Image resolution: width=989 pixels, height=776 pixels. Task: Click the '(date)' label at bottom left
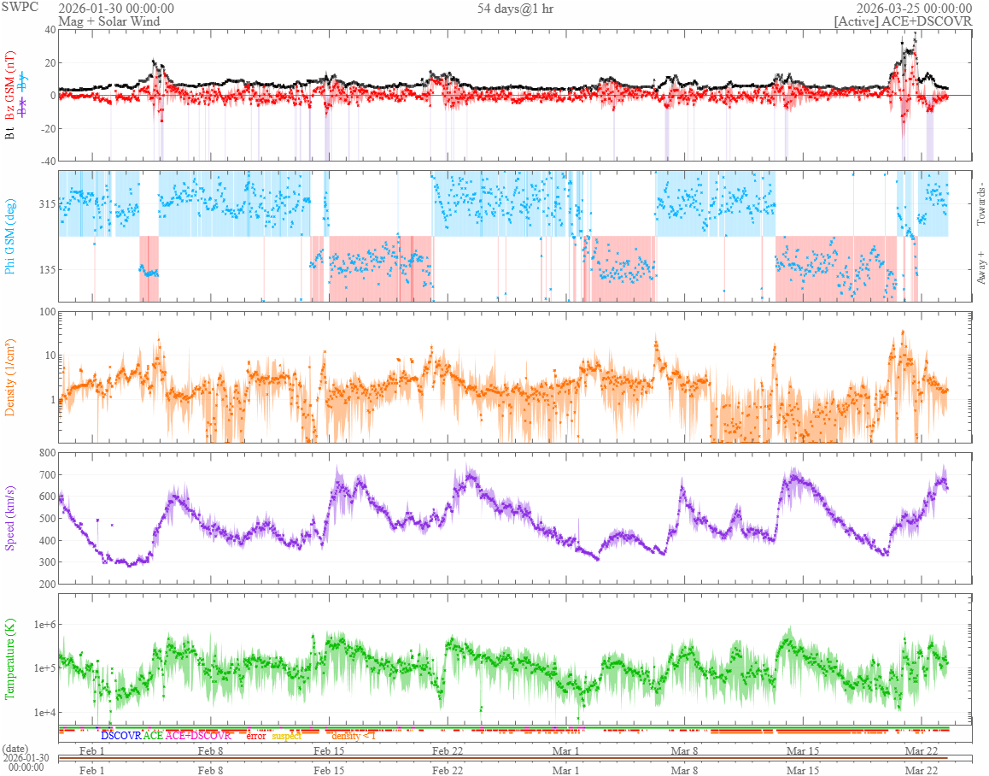click(15, 749)
